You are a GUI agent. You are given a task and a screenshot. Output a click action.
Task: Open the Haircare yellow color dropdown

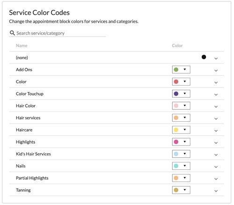[181, 130]
